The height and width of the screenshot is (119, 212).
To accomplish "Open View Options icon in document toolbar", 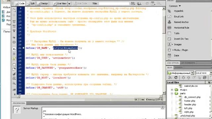I will click(x=153, y=4).
